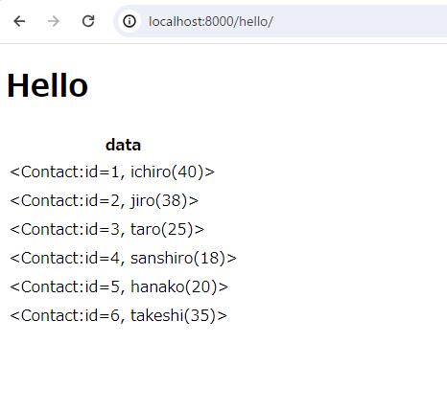Reload the page with the refresh icon
447x412 pixels.
point(88,21)
